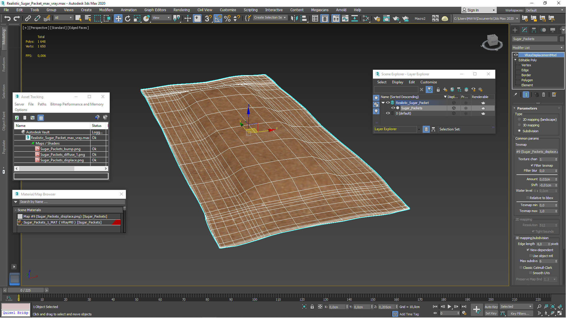Viewport: 566px width, 318px height.
Task: Refresh Asset Tracking list icon
Action: [17, 118]
